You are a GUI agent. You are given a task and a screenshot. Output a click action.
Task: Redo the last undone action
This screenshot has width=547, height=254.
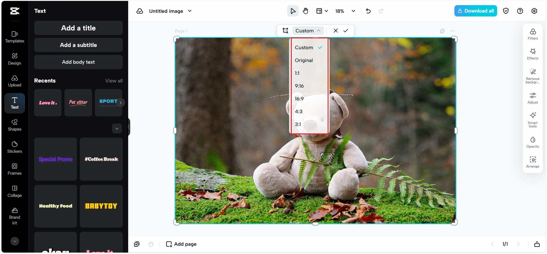click(381, 11)
